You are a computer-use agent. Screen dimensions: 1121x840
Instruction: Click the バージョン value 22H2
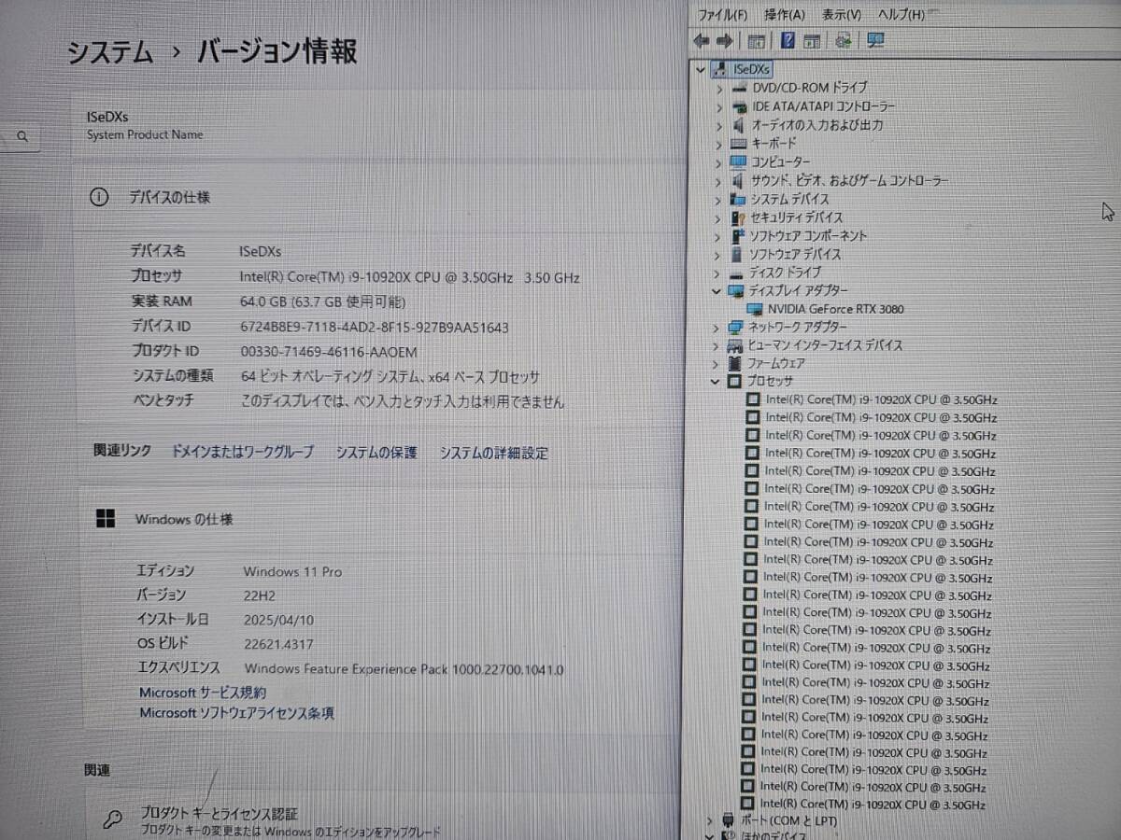262,595
